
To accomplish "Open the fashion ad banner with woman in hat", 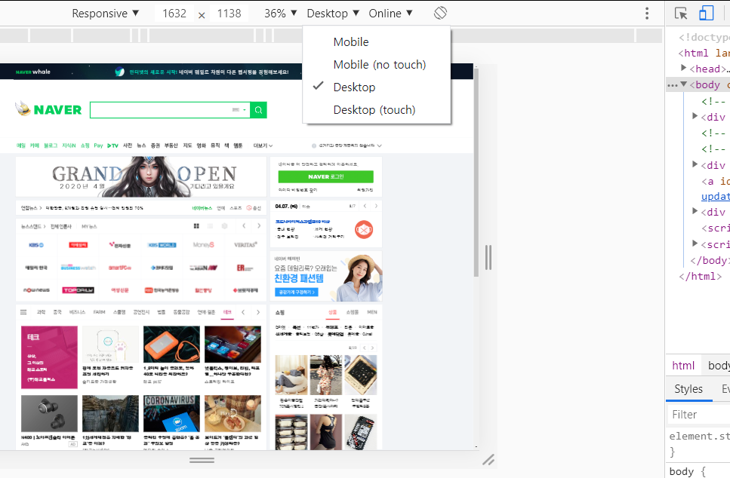I will click(x=326, y=276).
